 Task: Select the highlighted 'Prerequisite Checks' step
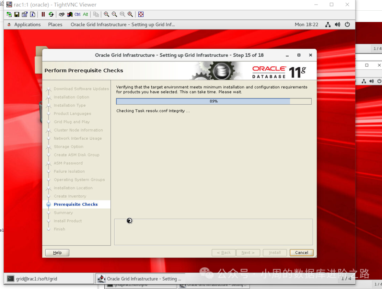pyautogui.click(x=76, y=204)
